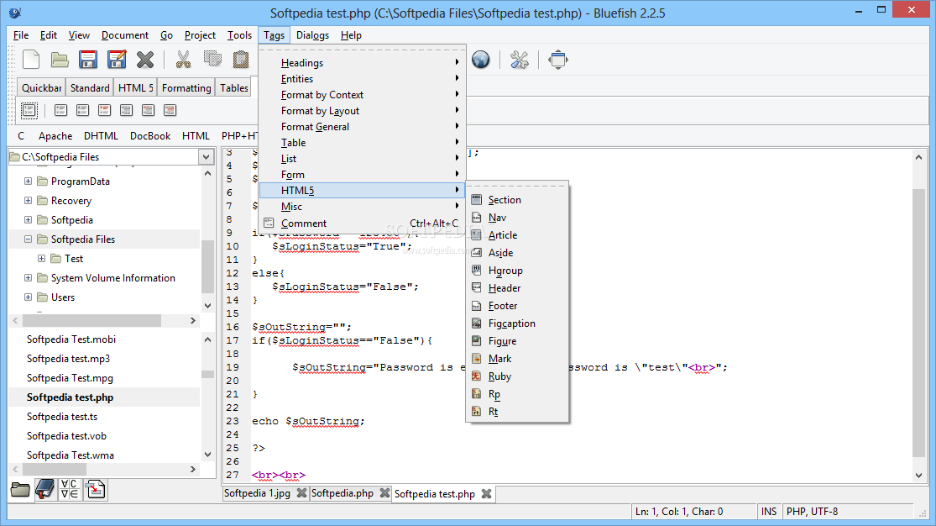Insert Footer tag from submenu
The image size is (936, 526).
coord(517,306)
